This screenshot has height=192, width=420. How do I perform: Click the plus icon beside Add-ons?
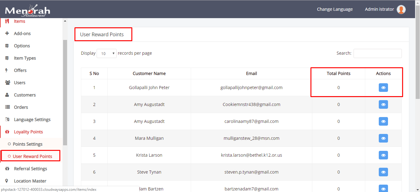click(x=7, y=33)
